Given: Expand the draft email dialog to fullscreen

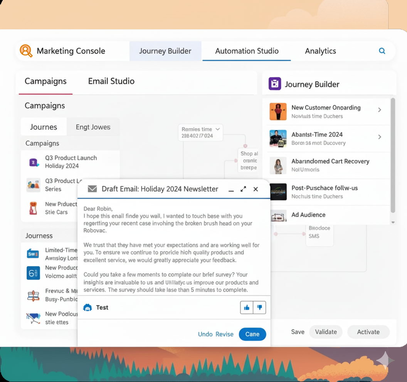Looking at the screenshot, I should [x=243, y=189].
